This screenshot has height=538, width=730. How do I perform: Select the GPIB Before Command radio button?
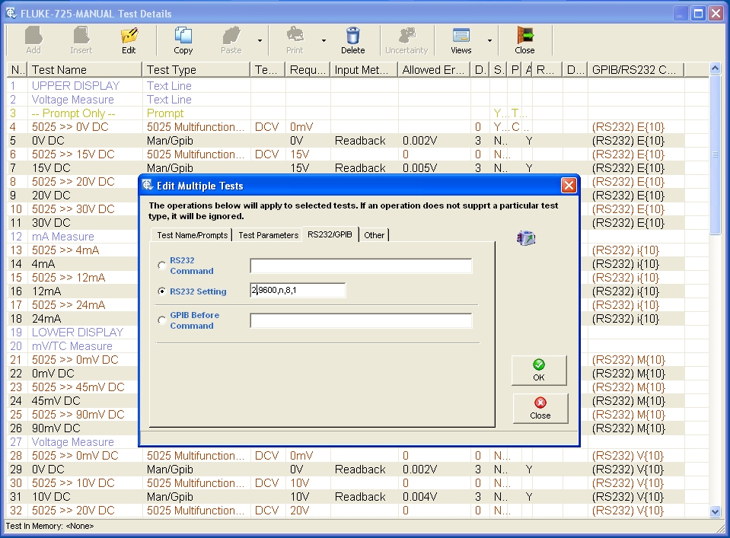[161, 320]
